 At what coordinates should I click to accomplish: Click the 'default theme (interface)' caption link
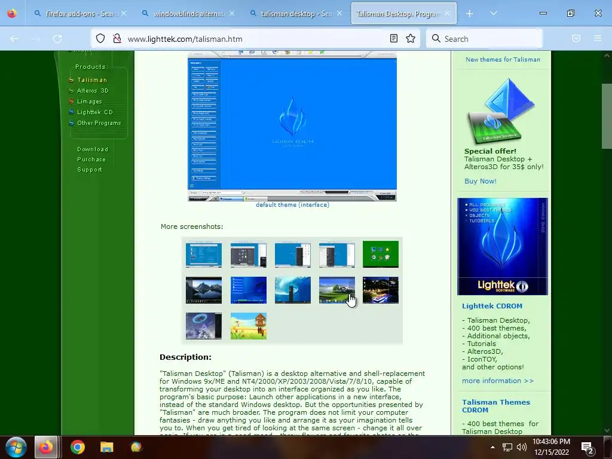tap(292, 204)
